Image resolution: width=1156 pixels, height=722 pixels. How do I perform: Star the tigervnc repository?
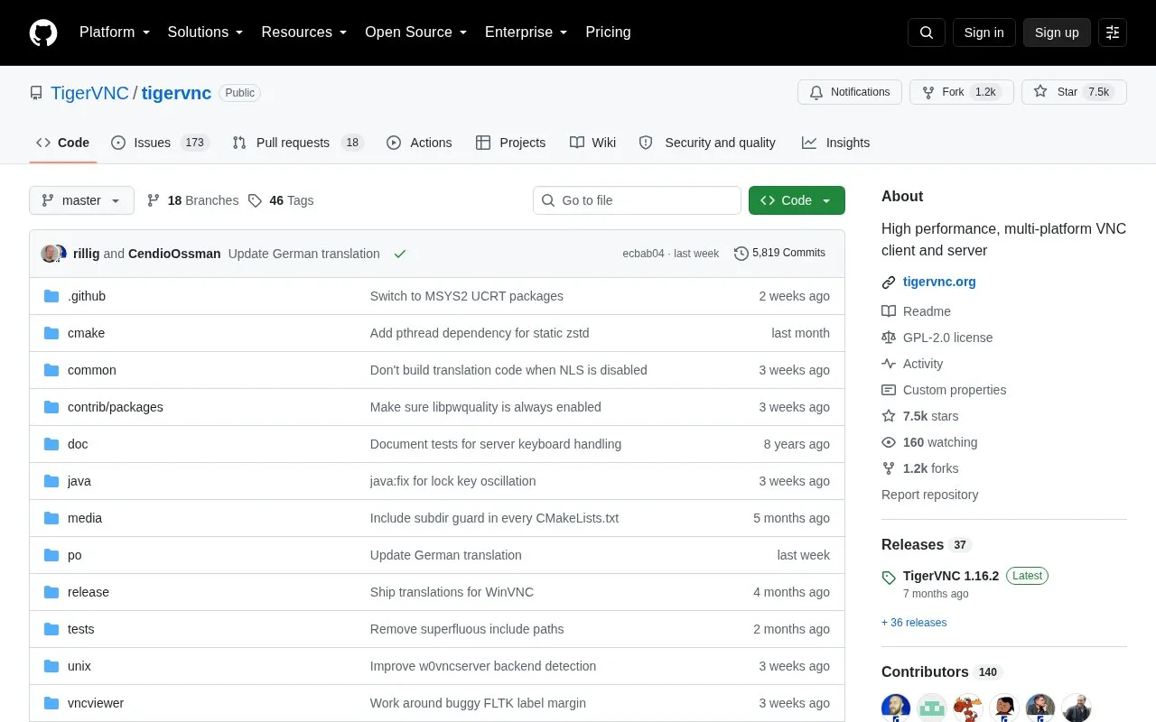tap(1074, 92)
